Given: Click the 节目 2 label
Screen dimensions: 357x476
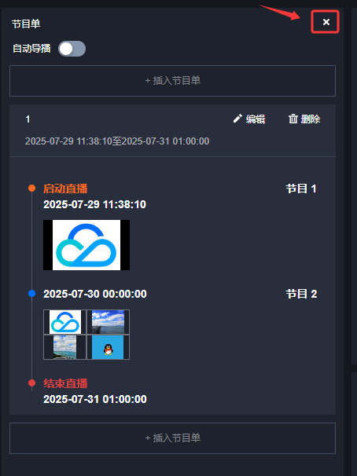Looking at the screenshot, I should coord(301,294).
